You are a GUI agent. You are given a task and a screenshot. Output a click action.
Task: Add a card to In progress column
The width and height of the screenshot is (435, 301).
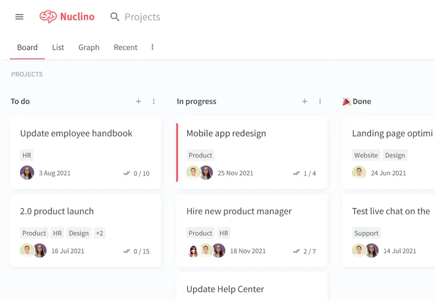[x=304, y=101]
